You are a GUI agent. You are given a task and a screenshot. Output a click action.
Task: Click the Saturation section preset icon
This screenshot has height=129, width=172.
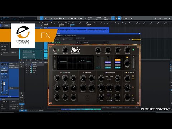point(124,73)
